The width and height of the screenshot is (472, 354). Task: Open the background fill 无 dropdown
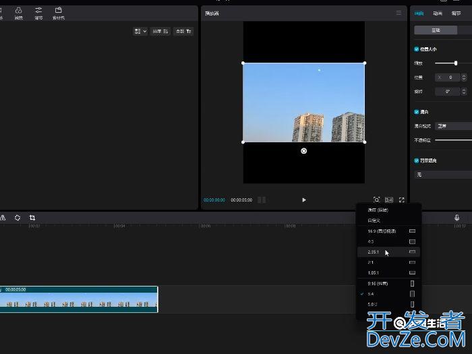pos(443,175)
